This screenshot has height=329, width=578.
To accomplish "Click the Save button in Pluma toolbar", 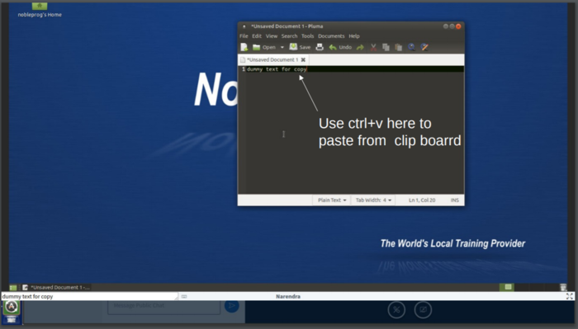I will pos(300,47).
